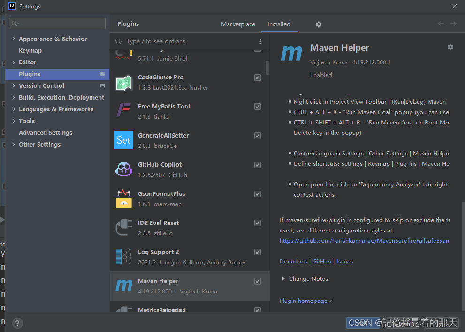Toggle the MetricsReloaded checkbox

258,309
